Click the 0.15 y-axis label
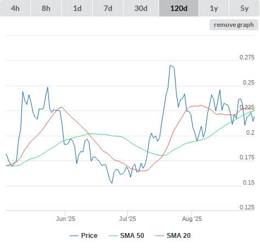Viewport: 260px width, 250px height. pos(248,182)
